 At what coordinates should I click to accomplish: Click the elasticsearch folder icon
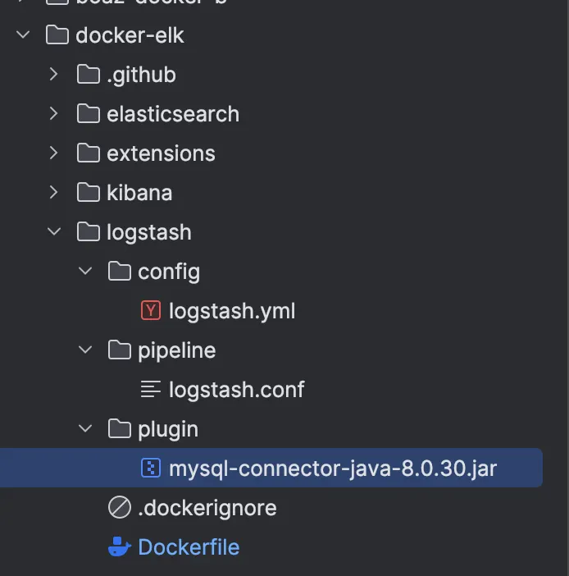(89, 114)
